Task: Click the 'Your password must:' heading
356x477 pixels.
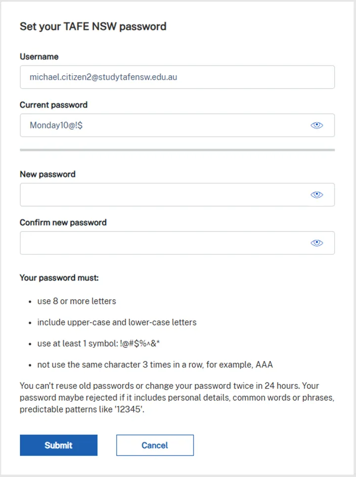Action: (59, 278)
